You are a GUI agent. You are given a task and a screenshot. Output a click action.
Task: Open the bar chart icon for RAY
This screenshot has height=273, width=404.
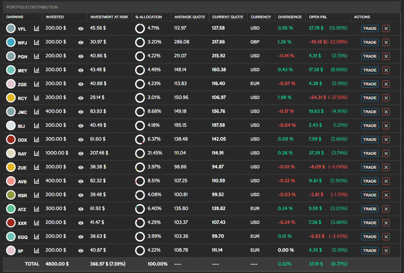click(37, 153)
